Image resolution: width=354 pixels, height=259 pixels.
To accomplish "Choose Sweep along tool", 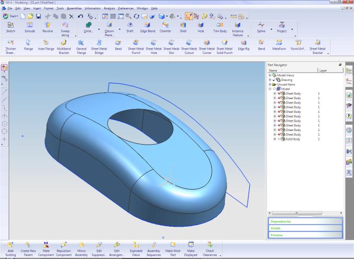I will coord(65,29).
